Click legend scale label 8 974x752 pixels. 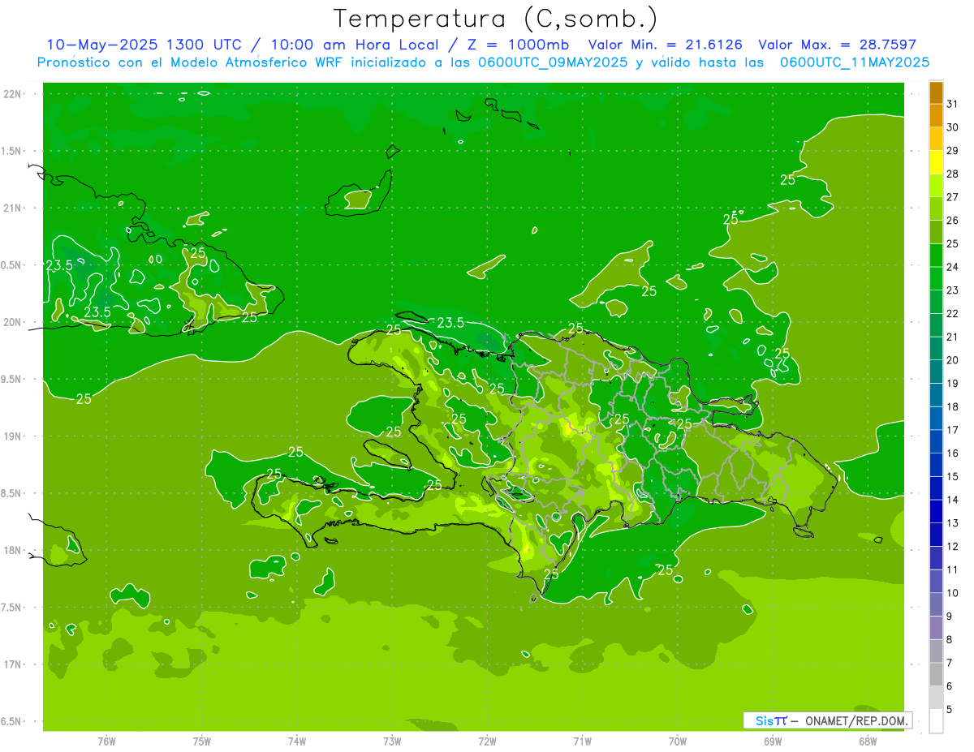pyautogui.click(x=950, y=639)
